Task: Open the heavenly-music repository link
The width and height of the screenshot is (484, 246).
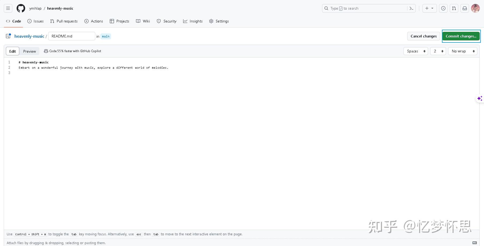Action: click(29, 36)
